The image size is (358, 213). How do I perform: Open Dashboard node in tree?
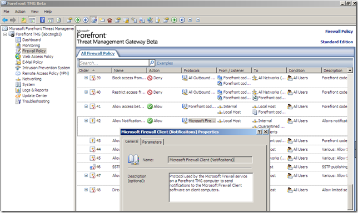click(x=31, y=39)
